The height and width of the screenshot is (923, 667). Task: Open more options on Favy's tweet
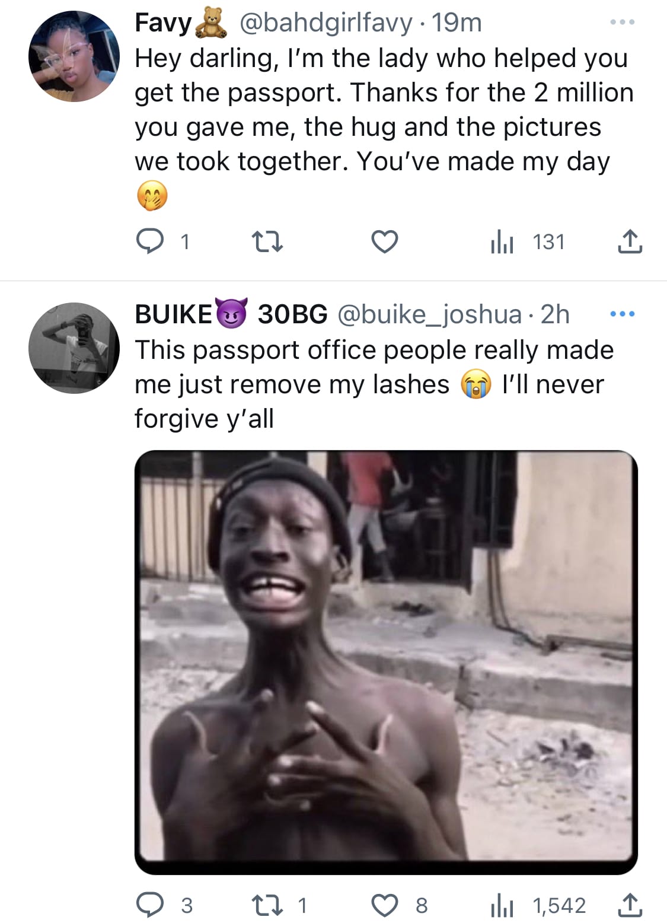click(x=623, y=23)
